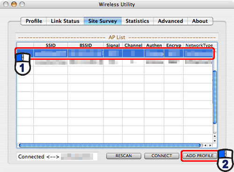Go to the Advanced tab

click(170, 21)
